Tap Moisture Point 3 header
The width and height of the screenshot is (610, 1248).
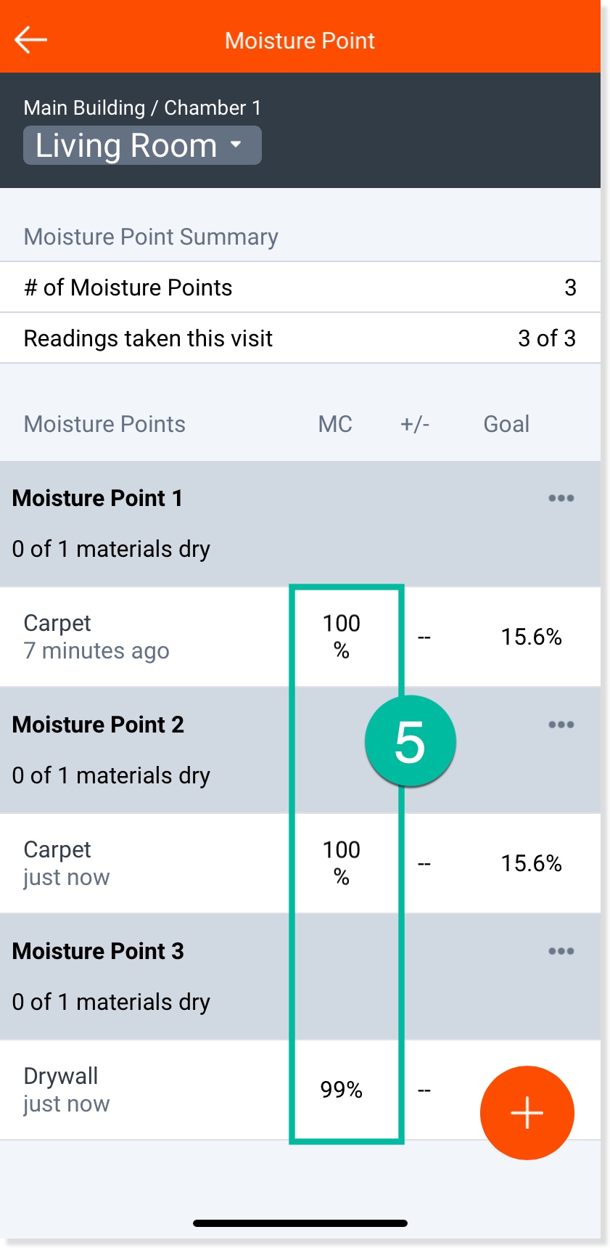(98, 951)
